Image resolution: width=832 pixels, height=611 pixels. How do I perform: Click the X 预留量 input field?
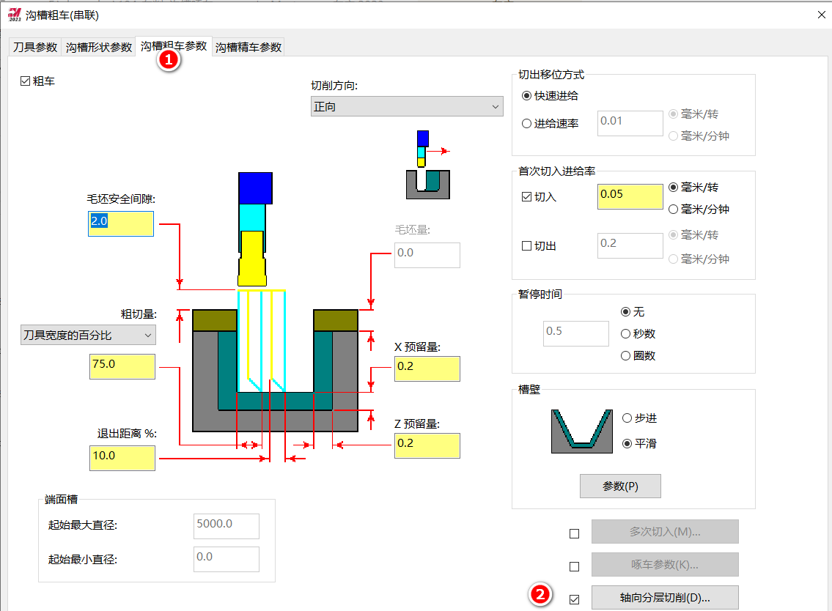pos(427,369)
